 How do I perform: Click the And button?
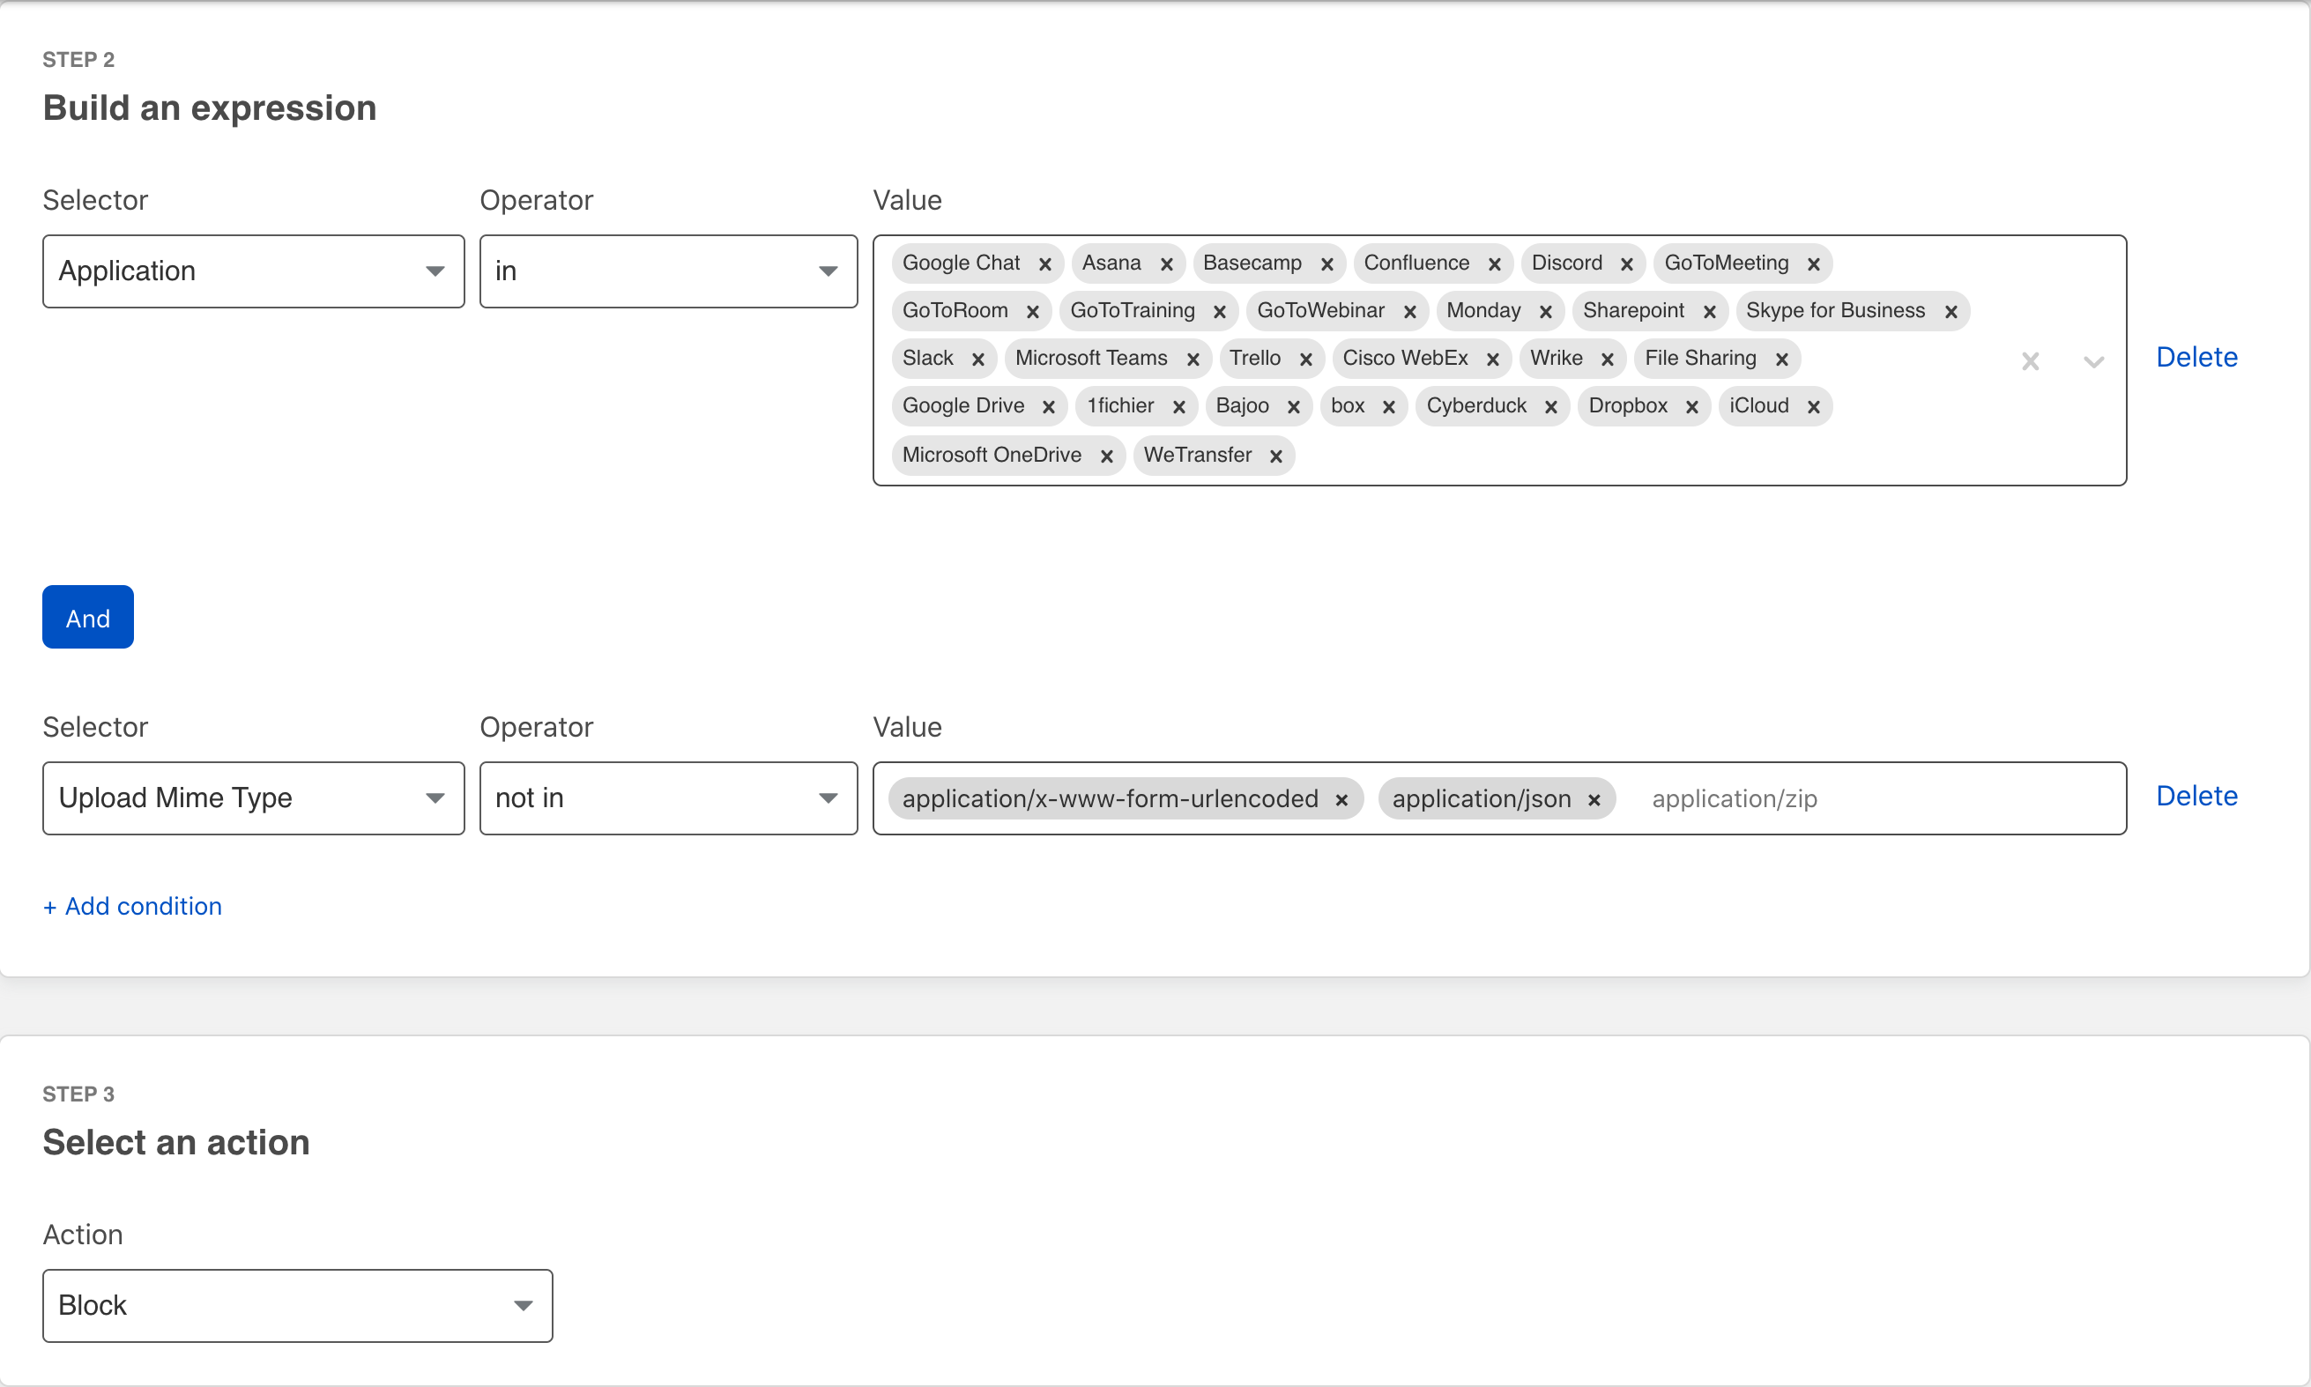click(88, 618)
